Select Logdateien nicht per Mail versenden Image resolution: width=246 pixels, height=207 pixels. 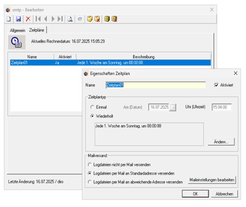tap(90, 165)
